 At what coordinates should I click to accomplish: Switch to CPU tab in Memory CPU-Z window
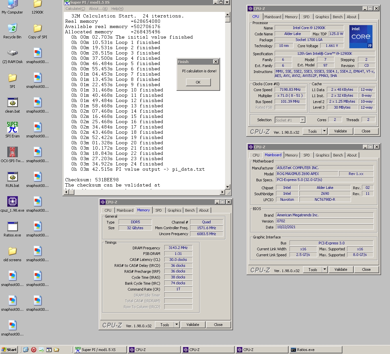tap(108, 210)
